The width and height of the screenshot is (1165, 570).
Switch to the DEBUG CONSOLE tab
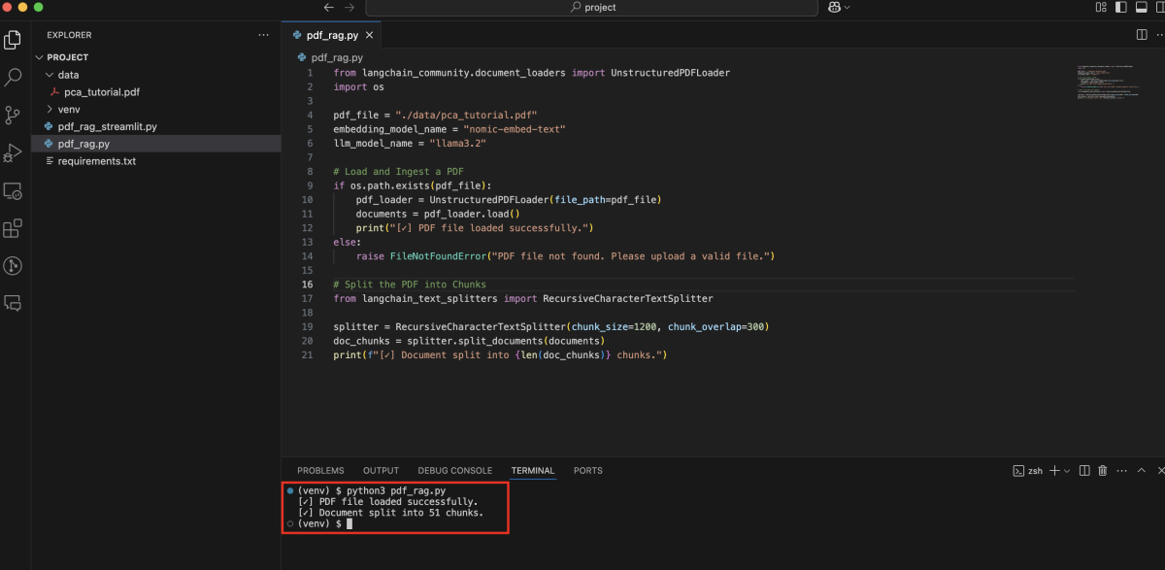pyautogui.click(x=454, y=470)
